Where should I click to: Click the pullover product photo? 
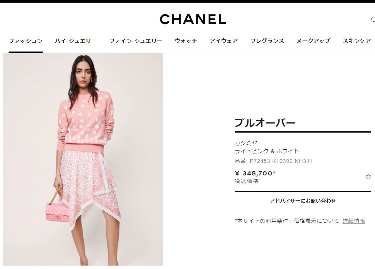click(x=83, y=159)
